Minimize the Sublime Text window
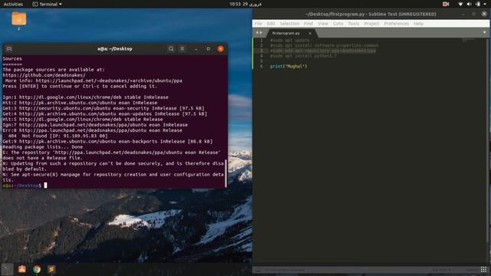 click(x=463, y=14)
